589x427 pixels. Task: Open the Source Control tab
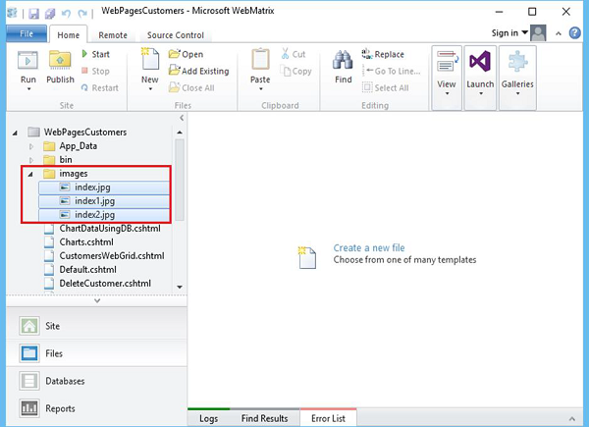pyautogui.click(x=175, y=35)
